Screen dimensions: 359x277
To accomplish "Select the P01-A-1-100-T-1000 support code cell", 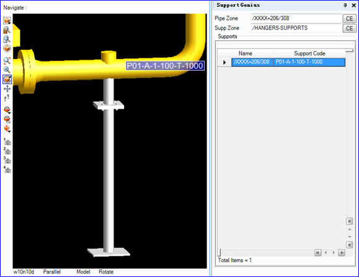I will click(x=309, y=62).
